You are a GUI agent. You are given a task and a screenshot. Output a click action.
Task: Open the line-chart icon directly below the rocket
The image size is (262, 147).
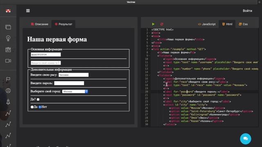click(x=8, y=113)
